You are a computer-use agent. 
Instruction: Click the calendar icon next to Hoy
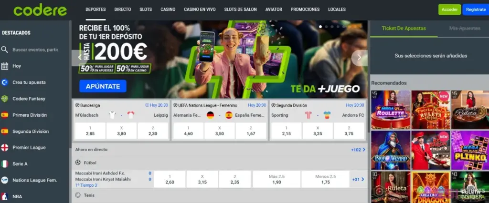4,66
